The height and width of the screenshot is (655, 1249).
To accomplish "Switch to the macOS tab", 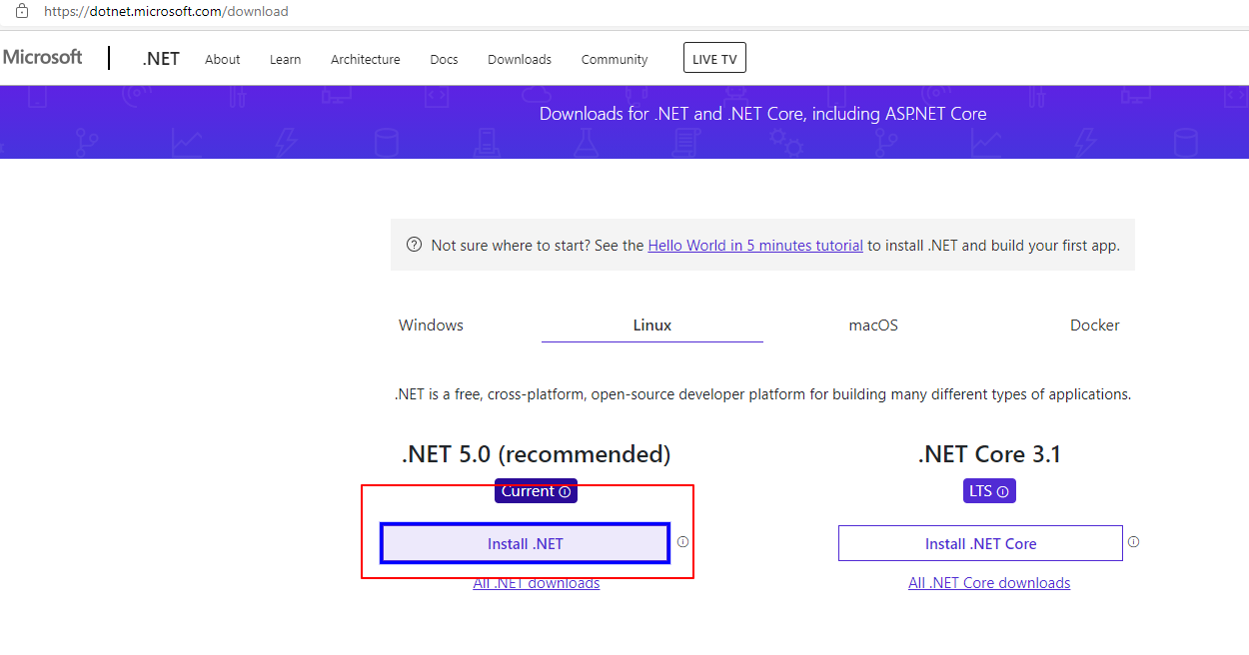I will click(x=873, y=325).
